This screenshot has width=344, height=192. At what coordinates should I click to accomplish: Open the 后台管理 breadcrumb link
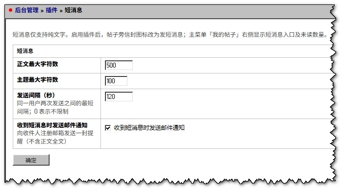[x=27, y=10]
